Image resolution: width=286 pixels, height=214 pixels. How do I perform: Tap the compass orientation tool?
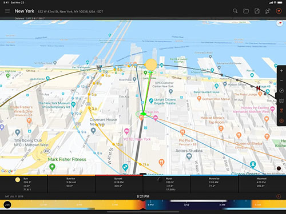pyautogui.click(x=281, y=91)
